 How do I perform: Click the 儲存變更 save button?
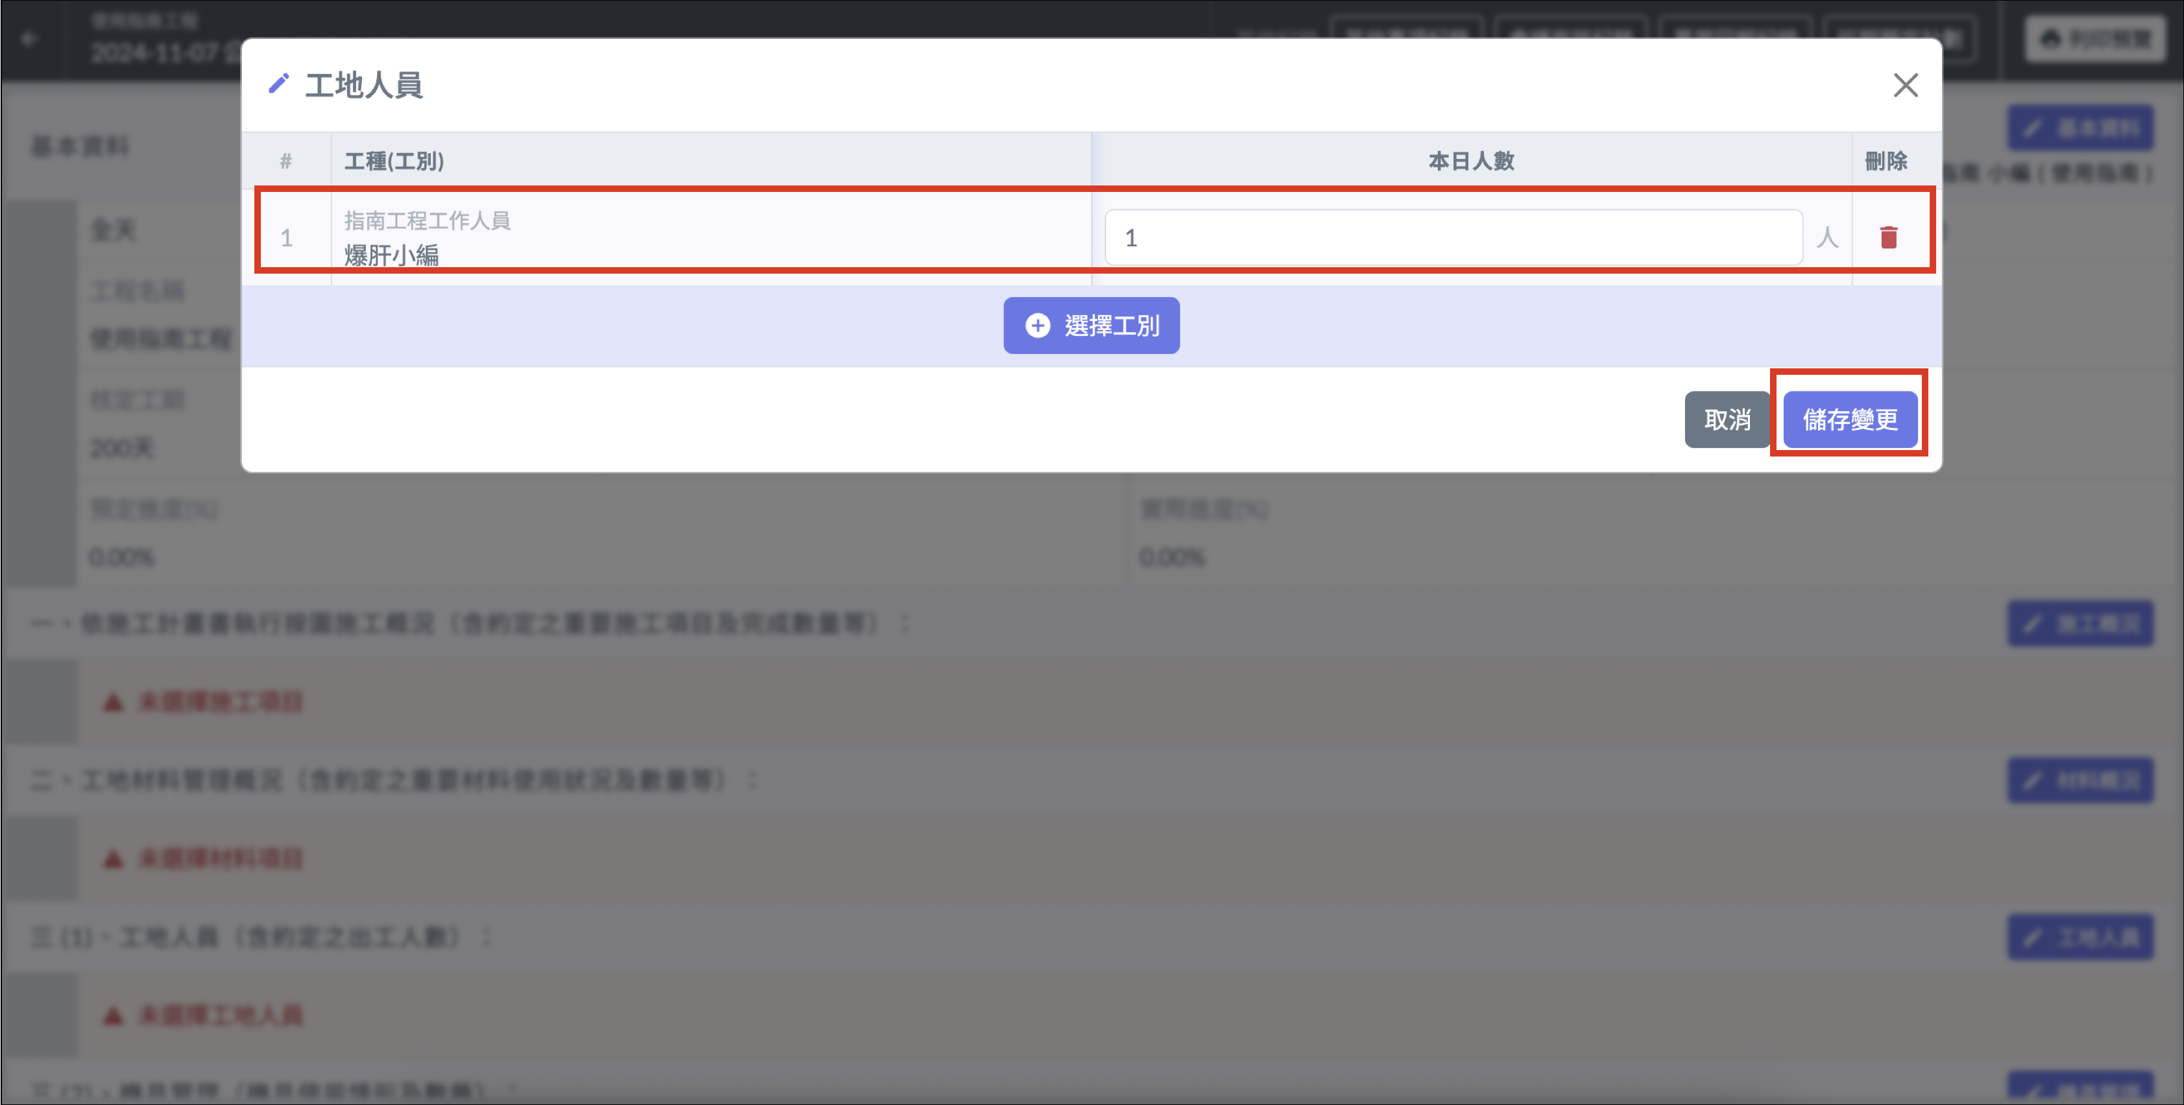pos(1849,420)
